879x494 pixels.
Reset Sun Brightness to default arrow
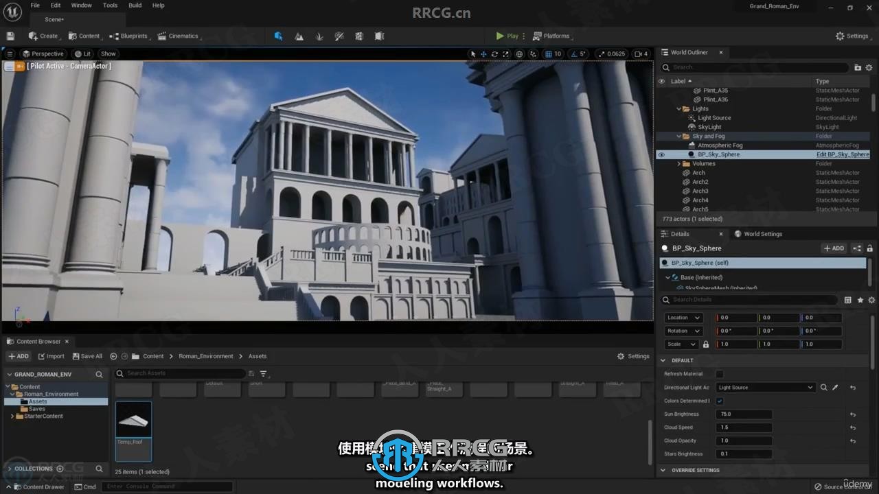click(852, 414)
